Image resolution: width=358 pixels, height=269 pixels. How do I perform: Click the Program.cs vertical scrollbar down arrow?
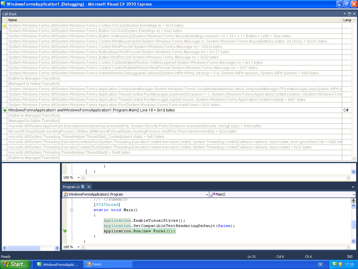pyautogui.click(x=353, y=241)
